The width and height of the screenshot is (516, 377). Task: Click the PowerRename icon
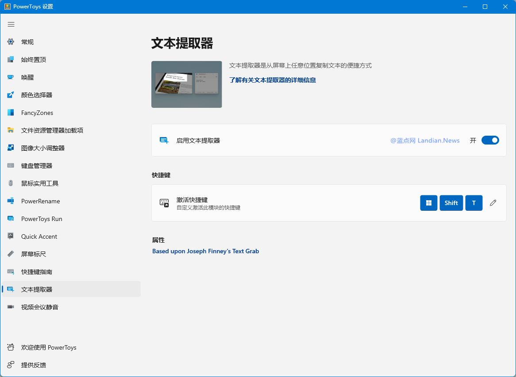[x=11, y=201]
